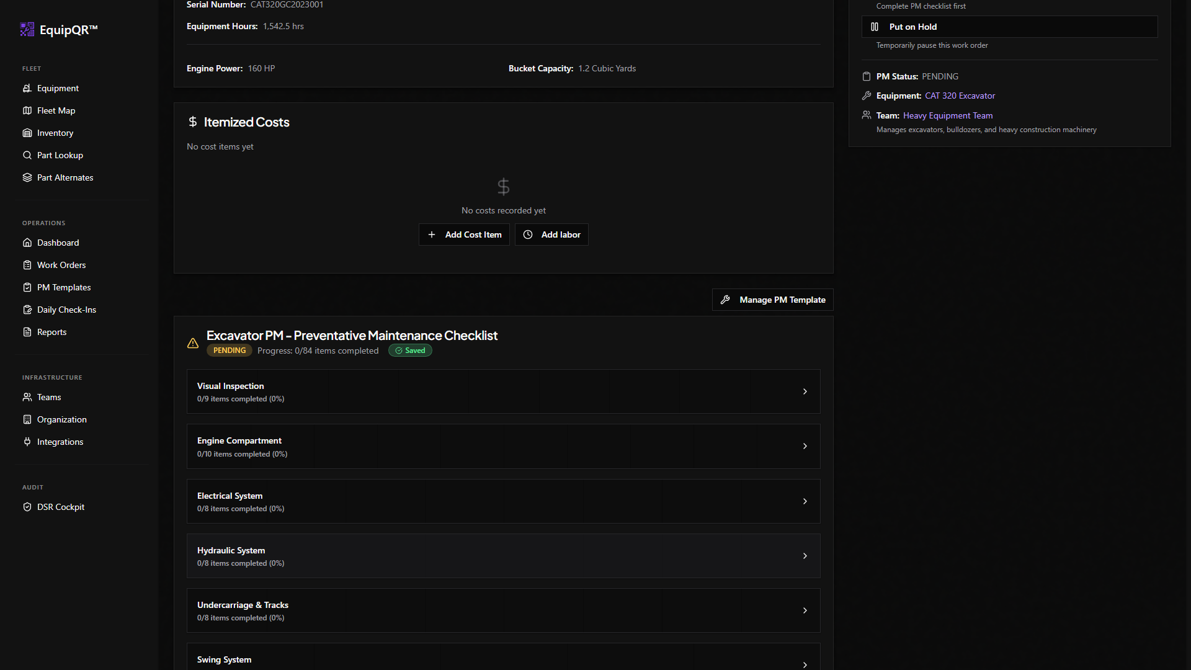Expand Undercarriage & Tracks checklist section
This screenshot has width=1191, height=670.
503,610
